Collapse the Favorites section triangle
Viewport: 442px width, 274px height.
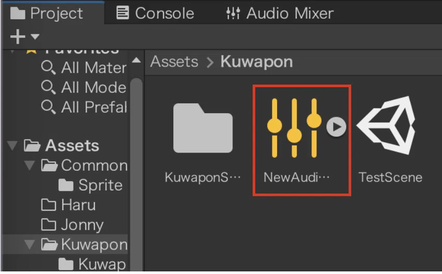point(12,51)
